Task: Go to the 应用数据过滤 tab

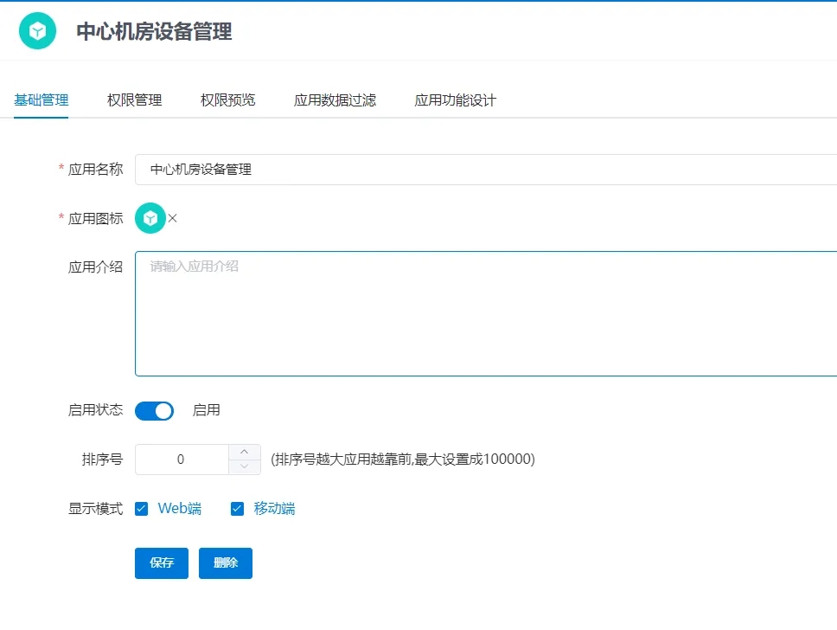Action: (335, 100)
